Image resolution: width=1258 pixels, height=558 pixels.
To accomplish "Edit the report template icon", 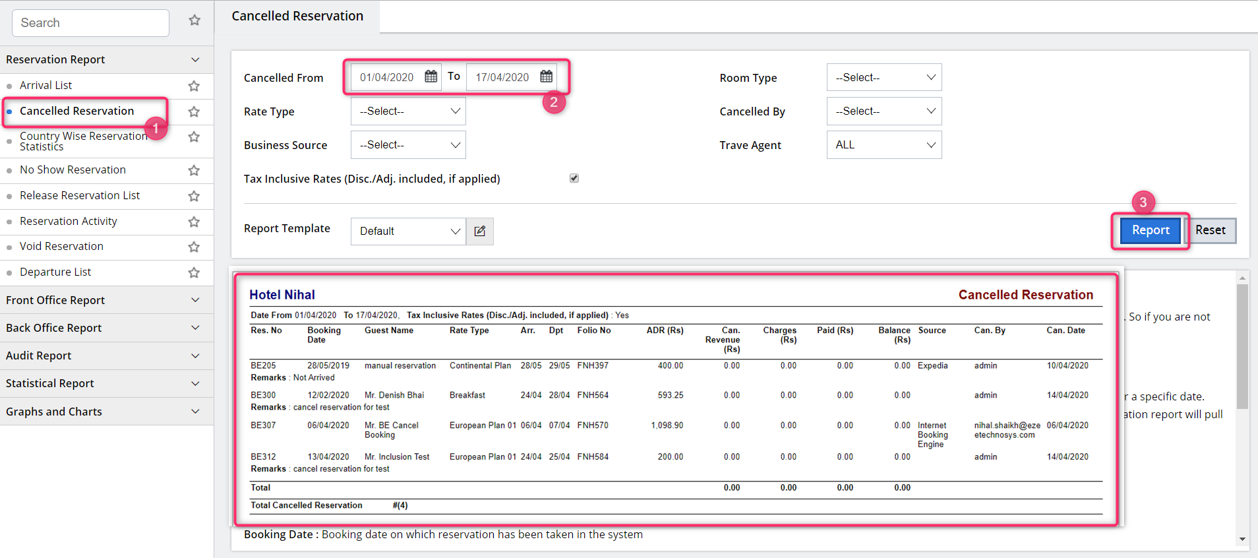I will [480, 232].
